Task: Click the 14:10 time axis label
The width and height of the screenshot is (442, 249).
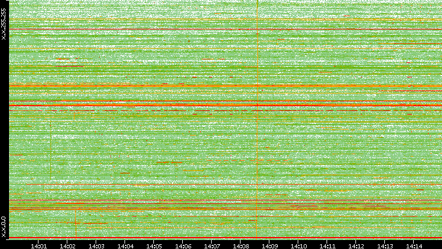Action: (x=298, y=246)
